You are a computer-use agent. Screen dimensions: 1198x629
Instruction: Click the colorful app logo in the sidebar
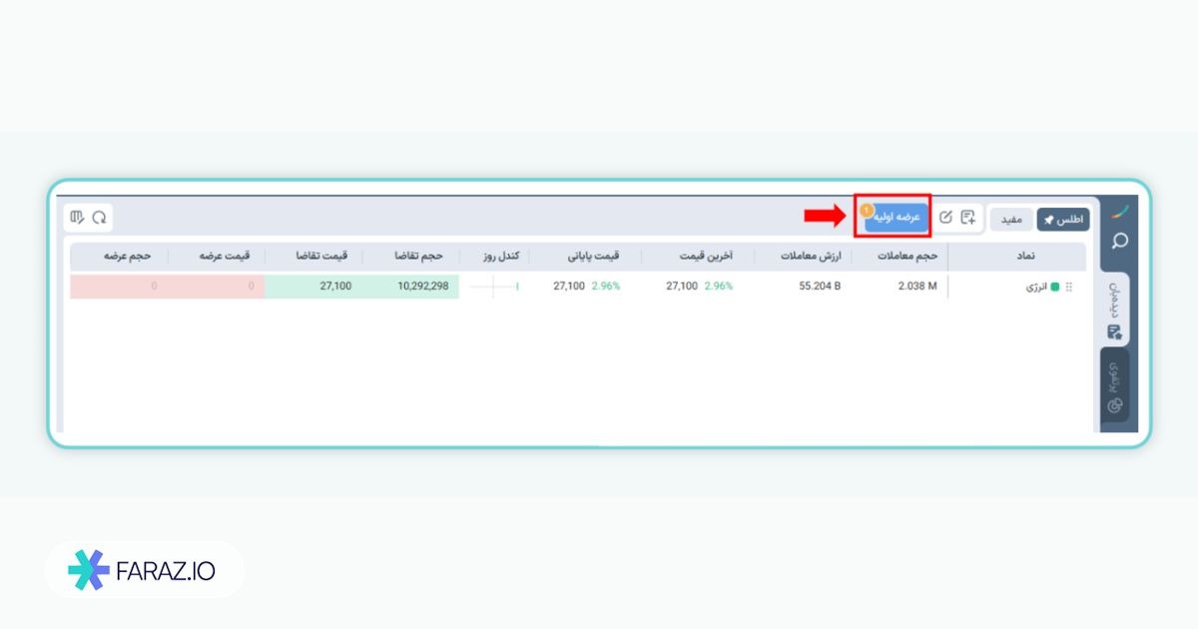(x=1120, y=212)
